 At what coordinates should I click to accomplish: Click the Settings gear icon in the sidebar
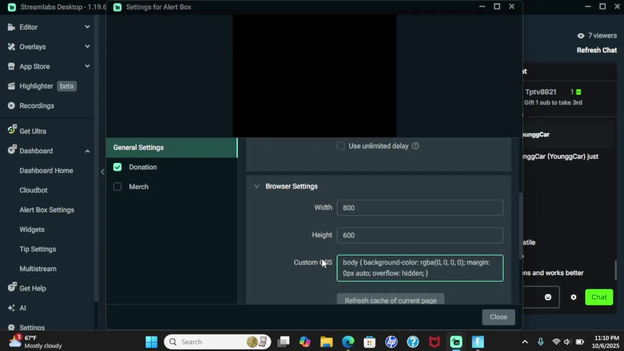pyautogui.click(x=12, y=327)
